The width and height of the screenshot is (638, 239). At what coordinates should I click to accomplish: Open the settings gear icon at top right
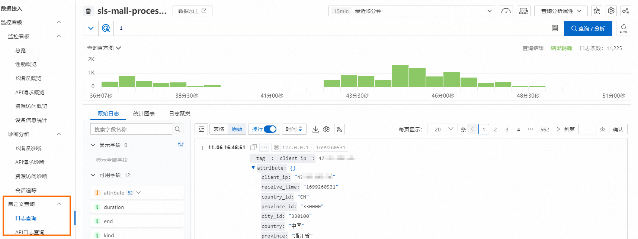611,11
